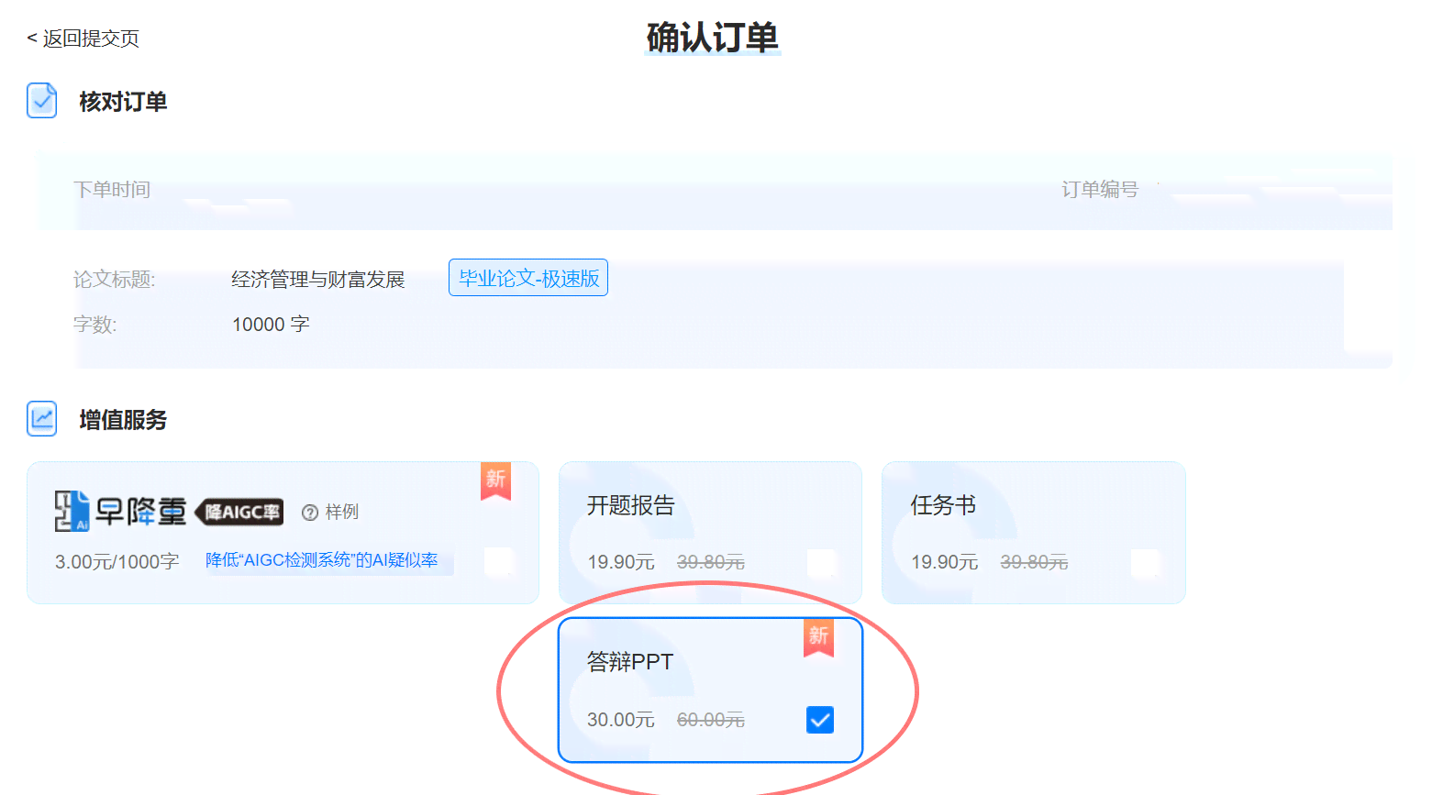Click the 降AIGC率 badge
This screenshot has height=795, width=1443.
coord(240,512)
